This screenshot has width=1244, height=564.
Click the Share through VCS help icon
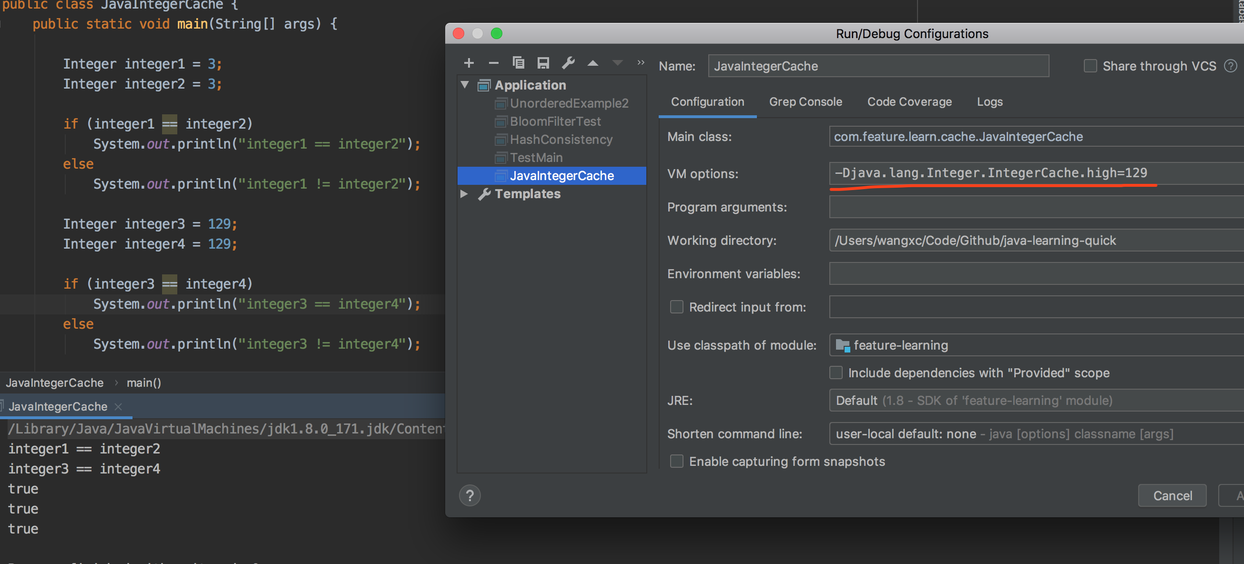coord(1231,66)
